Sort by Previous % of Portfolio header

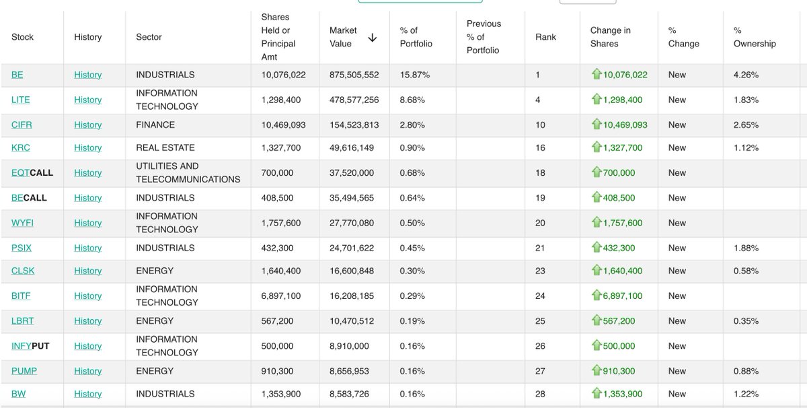(x=484, y=37)
